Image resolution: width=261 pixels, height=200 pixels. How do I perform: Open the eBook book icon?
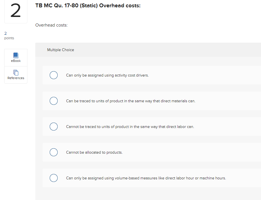coord(16,55)
